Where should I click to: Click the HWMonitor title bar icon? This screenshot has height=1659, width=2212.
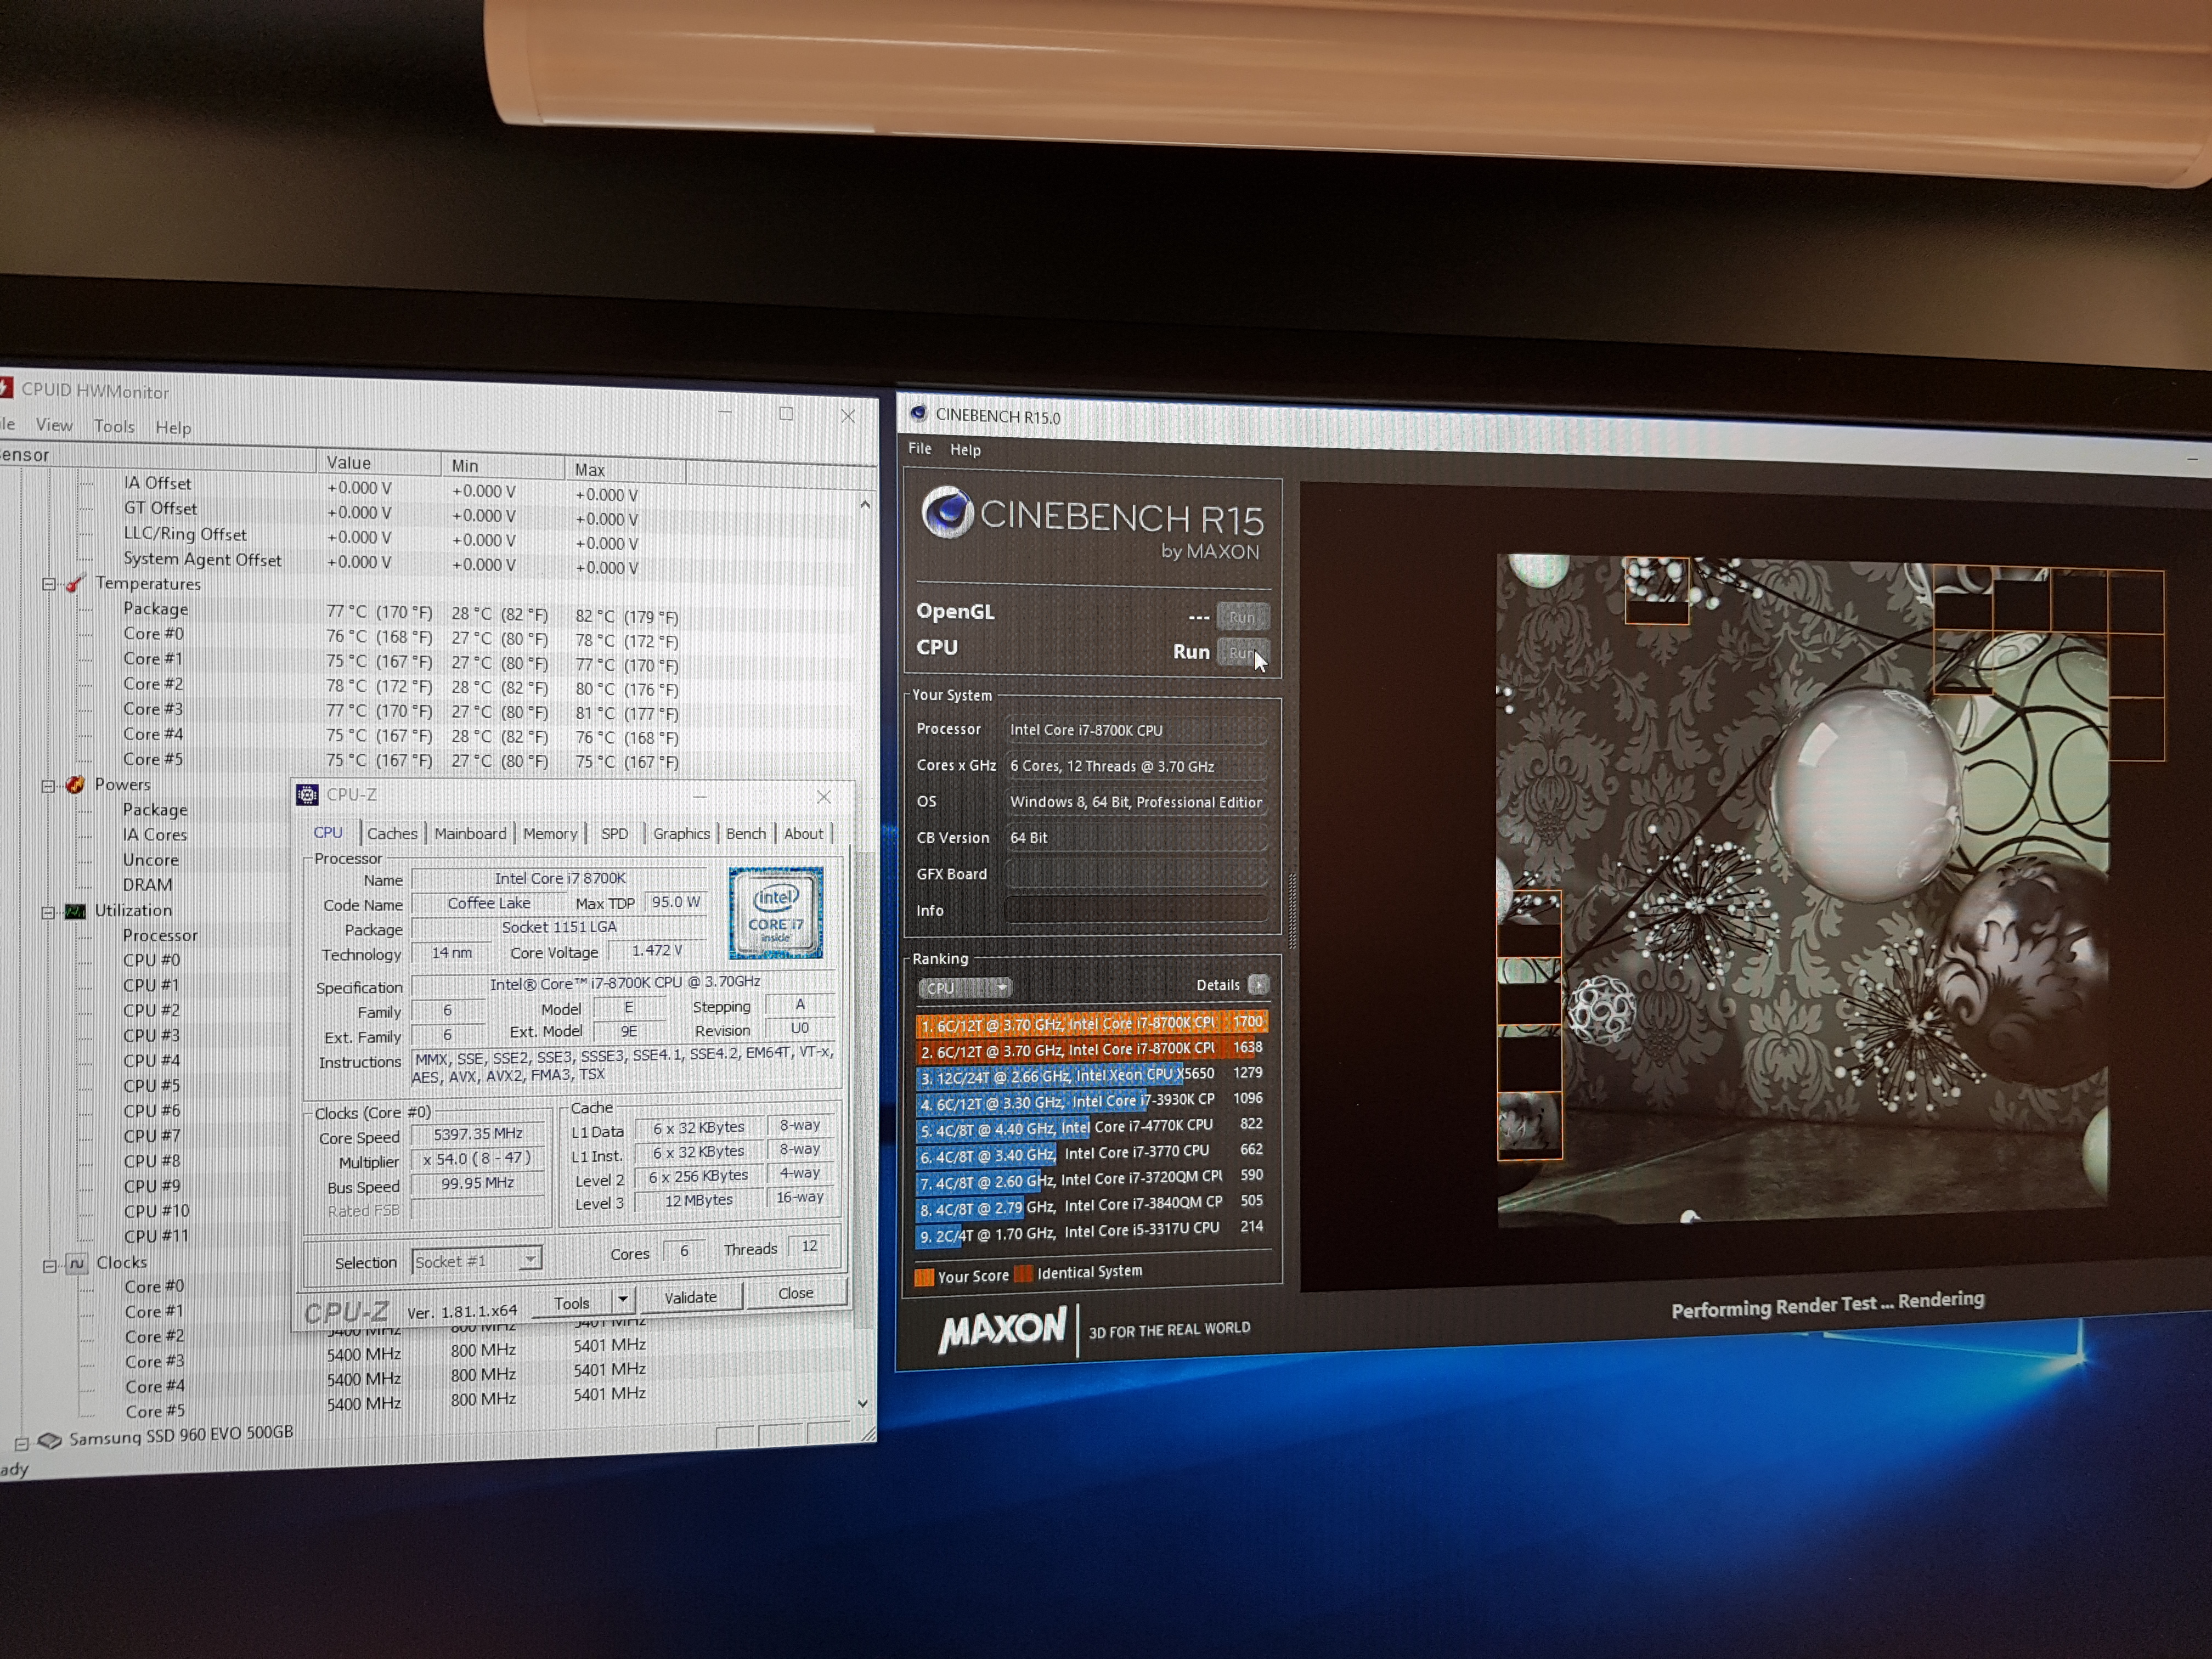click(x=5, y=388)
